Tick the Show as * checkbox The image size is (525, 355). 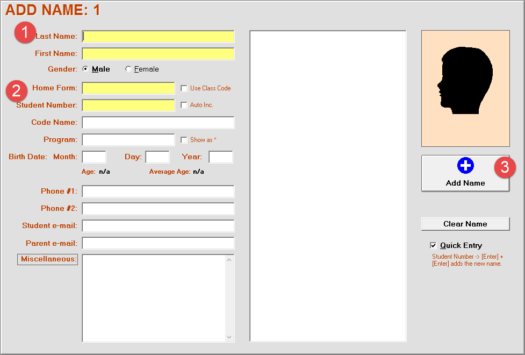click(x=184, y=140)
